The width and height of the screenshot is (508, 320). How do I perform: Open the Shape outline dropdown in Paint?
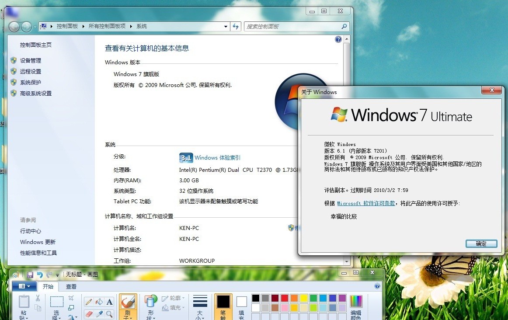pyautogui.click(x=173, y=298)
